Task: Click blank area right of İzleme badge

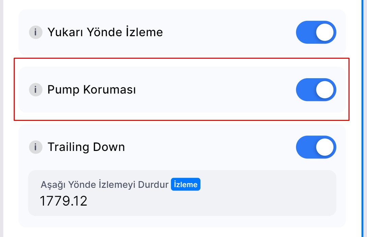Action: tap(267, 185)
